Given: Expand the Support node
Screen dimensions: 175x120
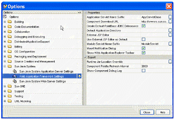Looking at the screenshot, I should (x=5, y=91).
